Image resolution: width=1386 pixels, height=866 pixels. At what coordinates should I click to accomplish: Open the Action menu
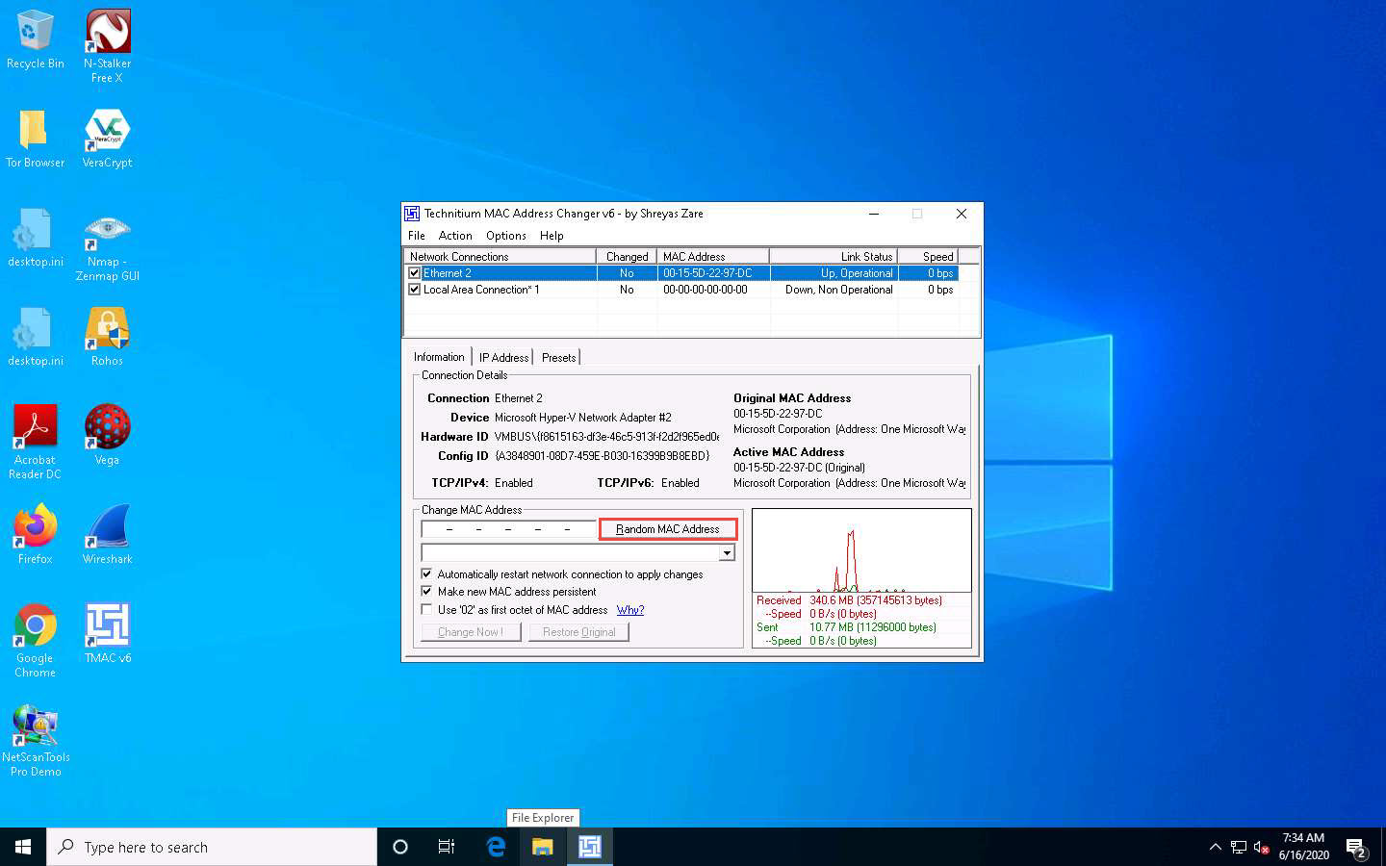455,236
